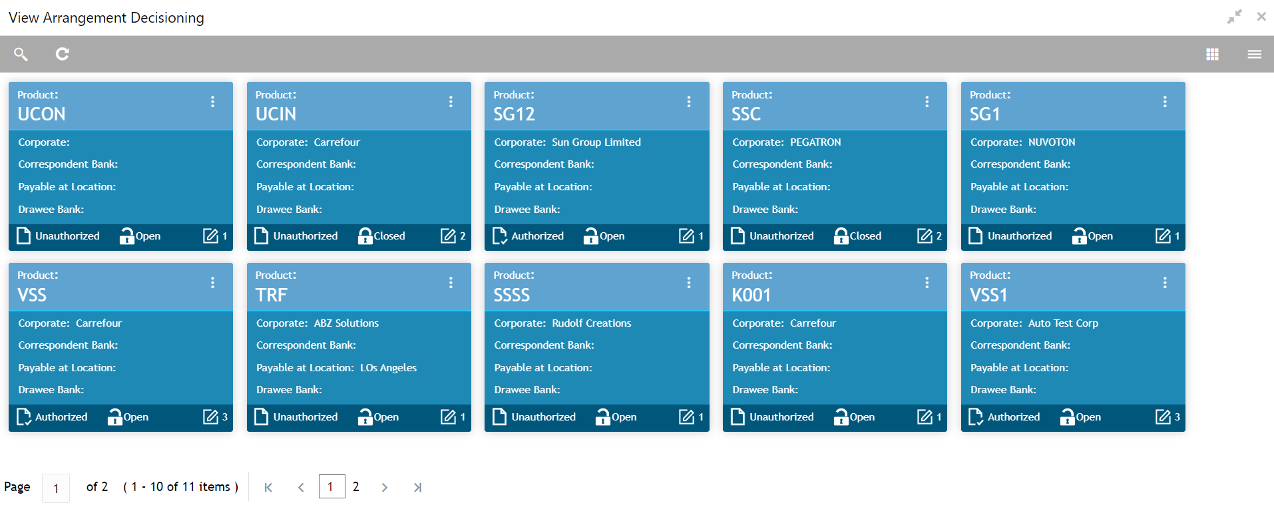Click the authorized document icon on VSS1 card
Screen dimensions: 1274x507
[x=976, y=417]
